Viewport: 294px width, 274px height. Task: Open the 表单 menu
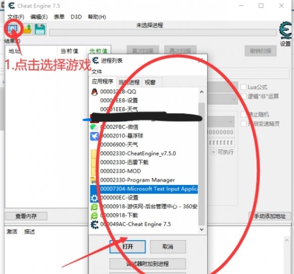click(59, 17)
